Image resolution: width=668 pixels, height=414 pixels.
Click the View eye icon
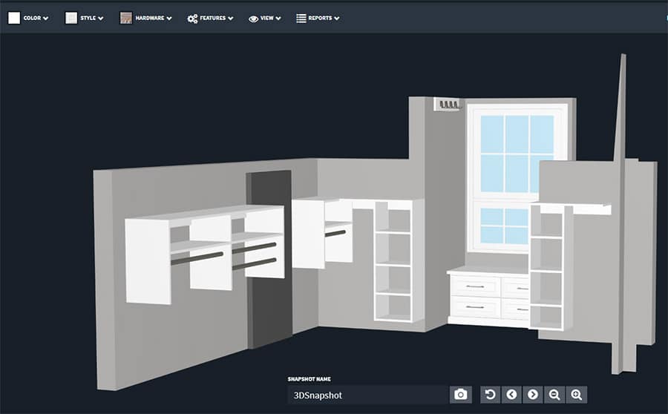pyautogui.click(x=254, y=19)
